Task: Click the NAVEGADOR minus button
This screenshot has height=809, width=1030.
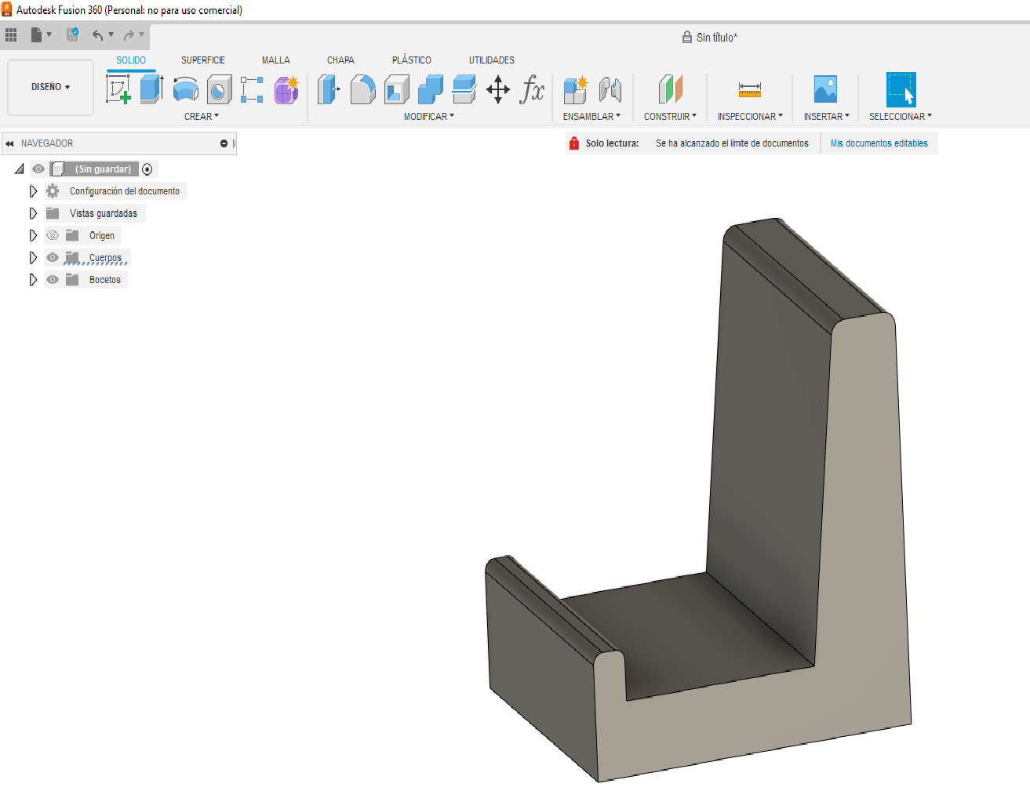Action: coord(224,143)
